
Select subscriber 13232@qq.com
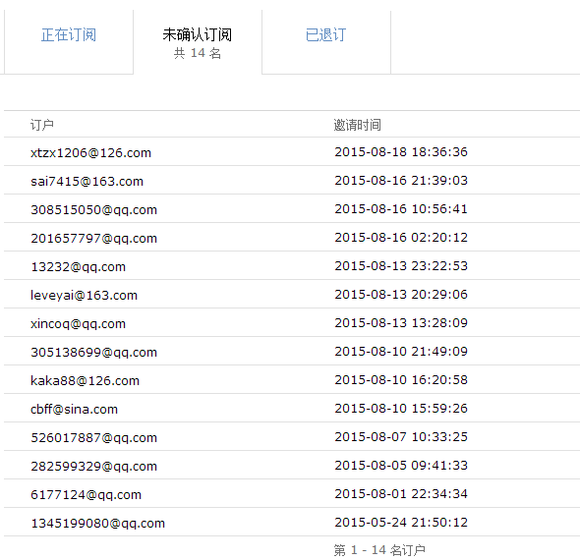coord(78,266)
